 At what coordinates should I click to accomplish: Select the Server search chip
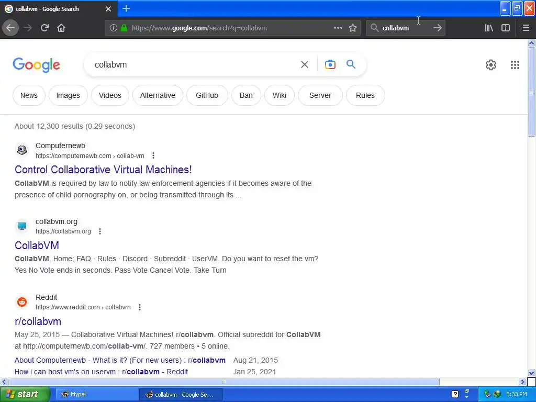pyautogui.click(x=320, y=95)
